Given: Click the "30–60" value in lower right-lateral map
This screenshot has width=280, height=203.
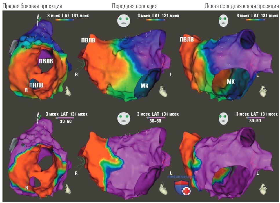Looking at the screenshot, I should tap(66, 122).
